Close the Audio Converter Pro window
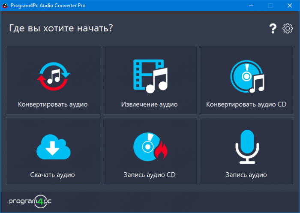300x213 pixels. [x=290, y=6]
